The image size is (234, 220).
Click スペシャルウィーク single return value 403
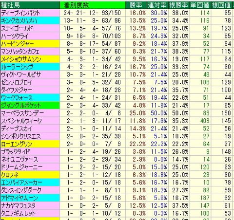click(205, 121)
